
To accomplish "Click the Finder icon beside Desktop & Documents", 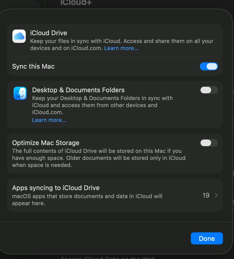I will coord(20,93).
